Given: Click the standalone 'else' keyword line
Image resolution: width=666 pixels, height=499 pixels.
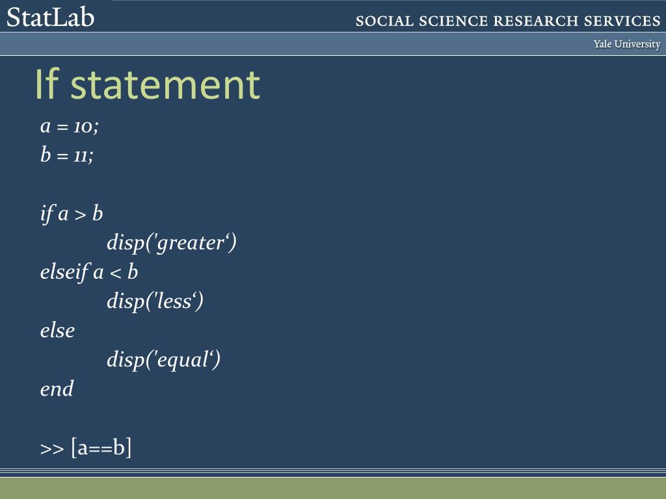Looking at the screenshot, I should point(57,330).
